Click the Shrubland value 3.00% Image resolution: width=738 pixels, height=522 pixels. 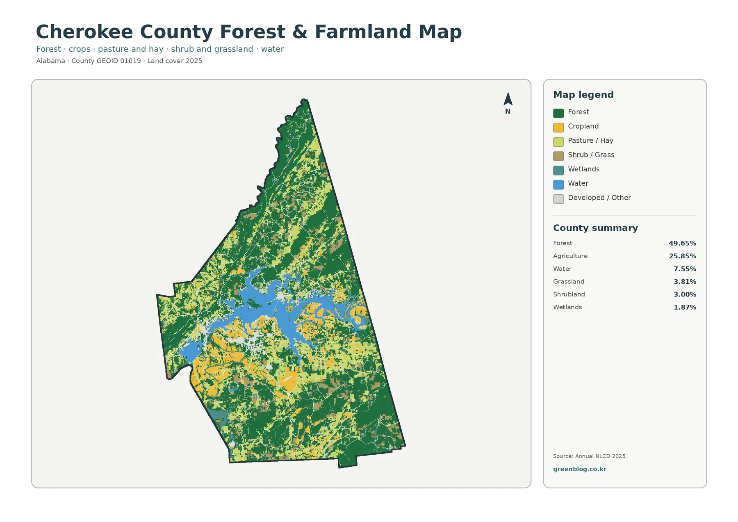(685, 294)
